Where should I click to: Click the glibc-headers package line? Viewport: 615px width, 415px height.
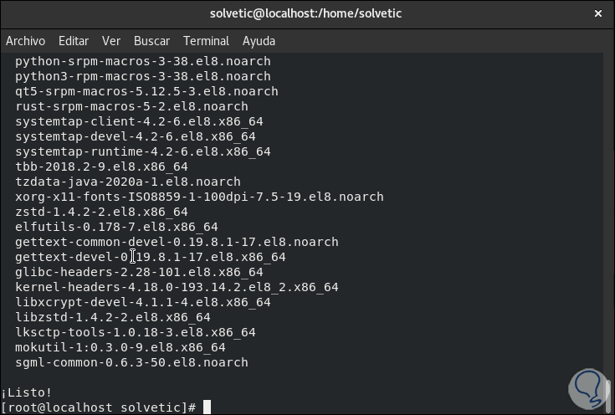tap(139, 272)
